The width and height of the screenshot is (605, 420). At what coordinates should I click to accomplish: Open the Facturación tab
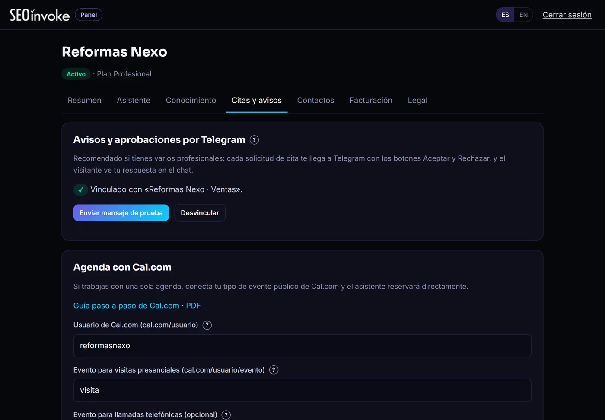tap(371, 101)
